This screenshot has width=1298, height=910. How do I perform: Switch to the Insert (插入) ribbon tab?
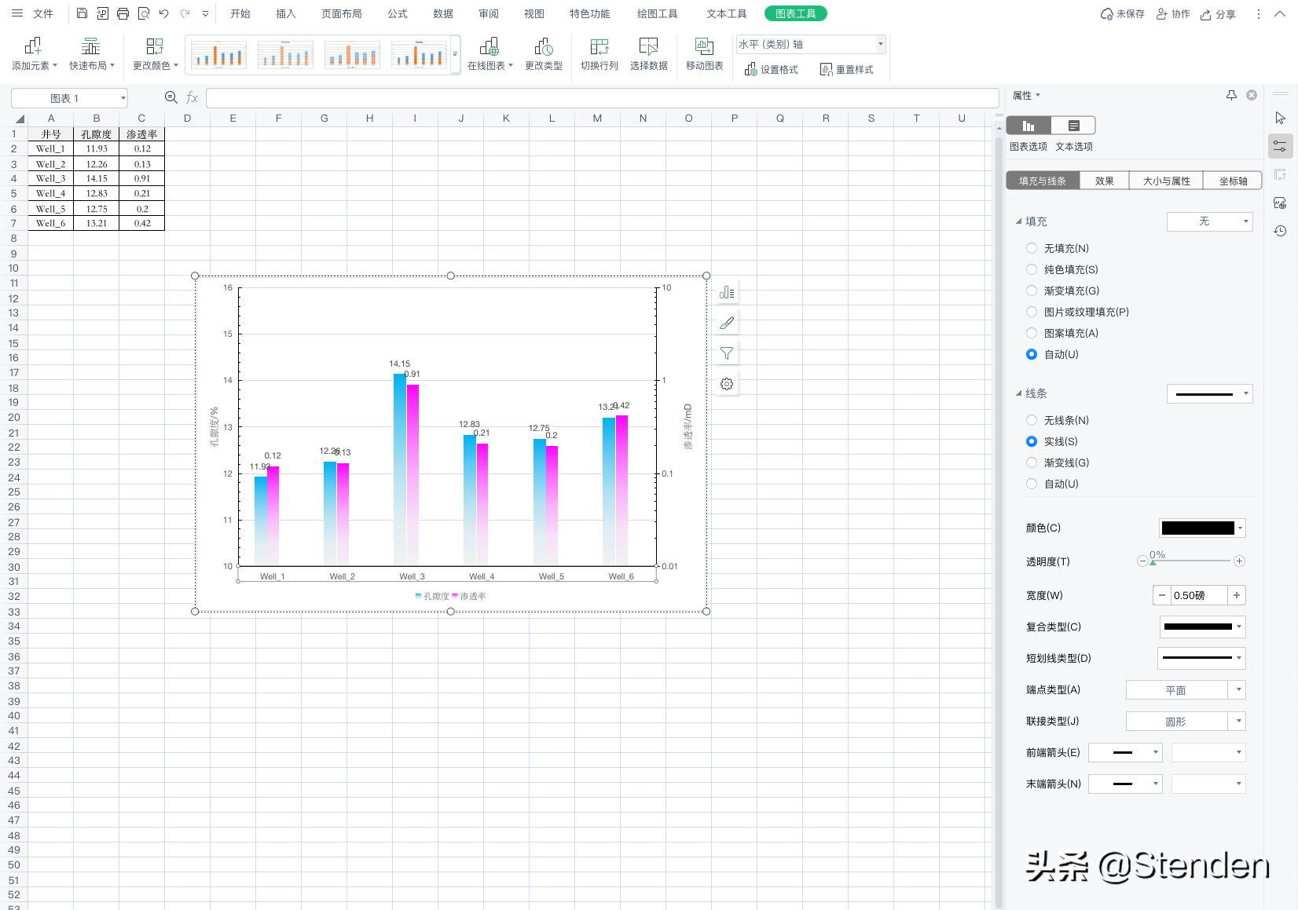(x=286, y=14)
